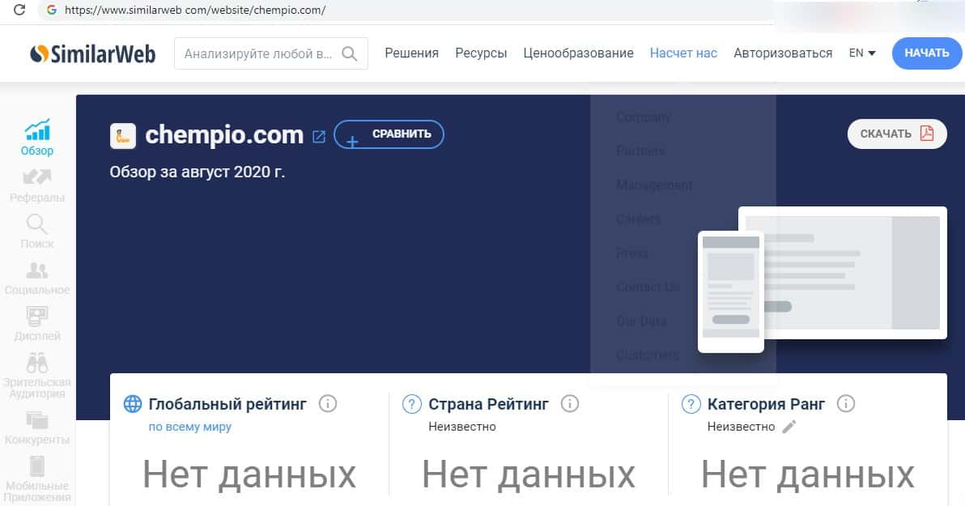Click question icon beside Страна Рейтинг
Screen dimensions: 965x506
(x=411, y=404)
